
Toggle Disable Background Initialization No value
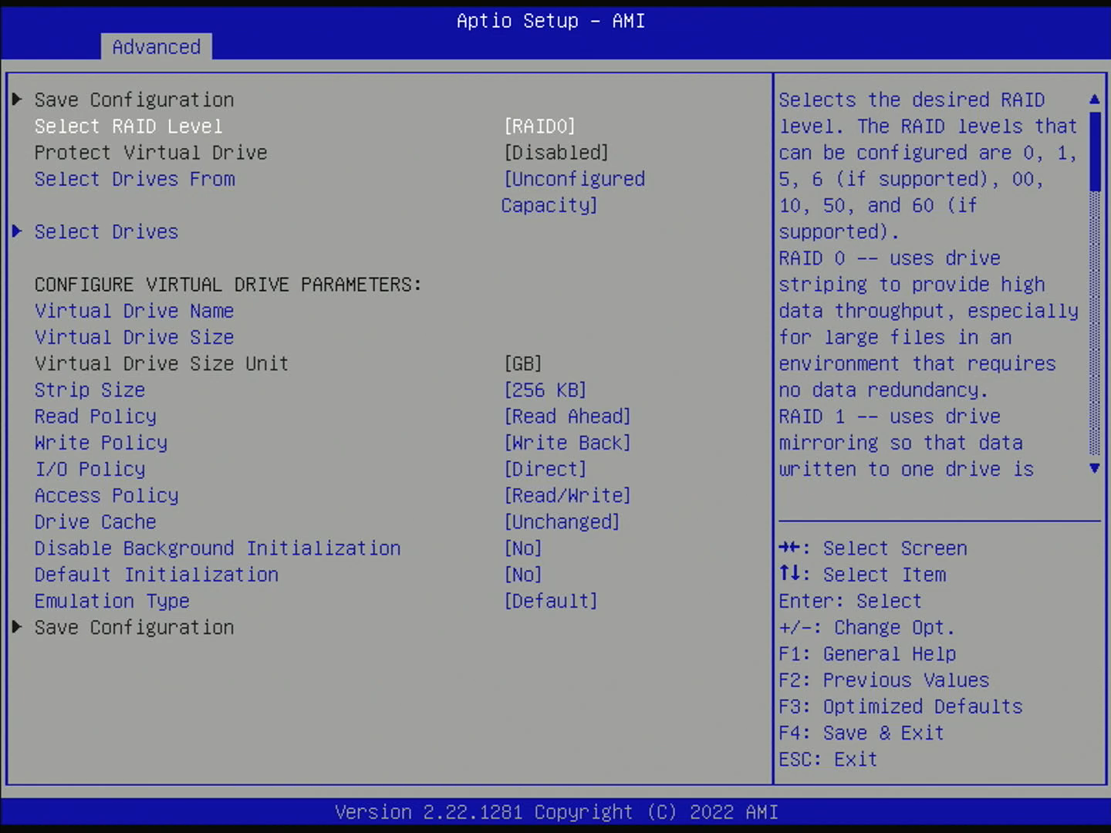522,548
